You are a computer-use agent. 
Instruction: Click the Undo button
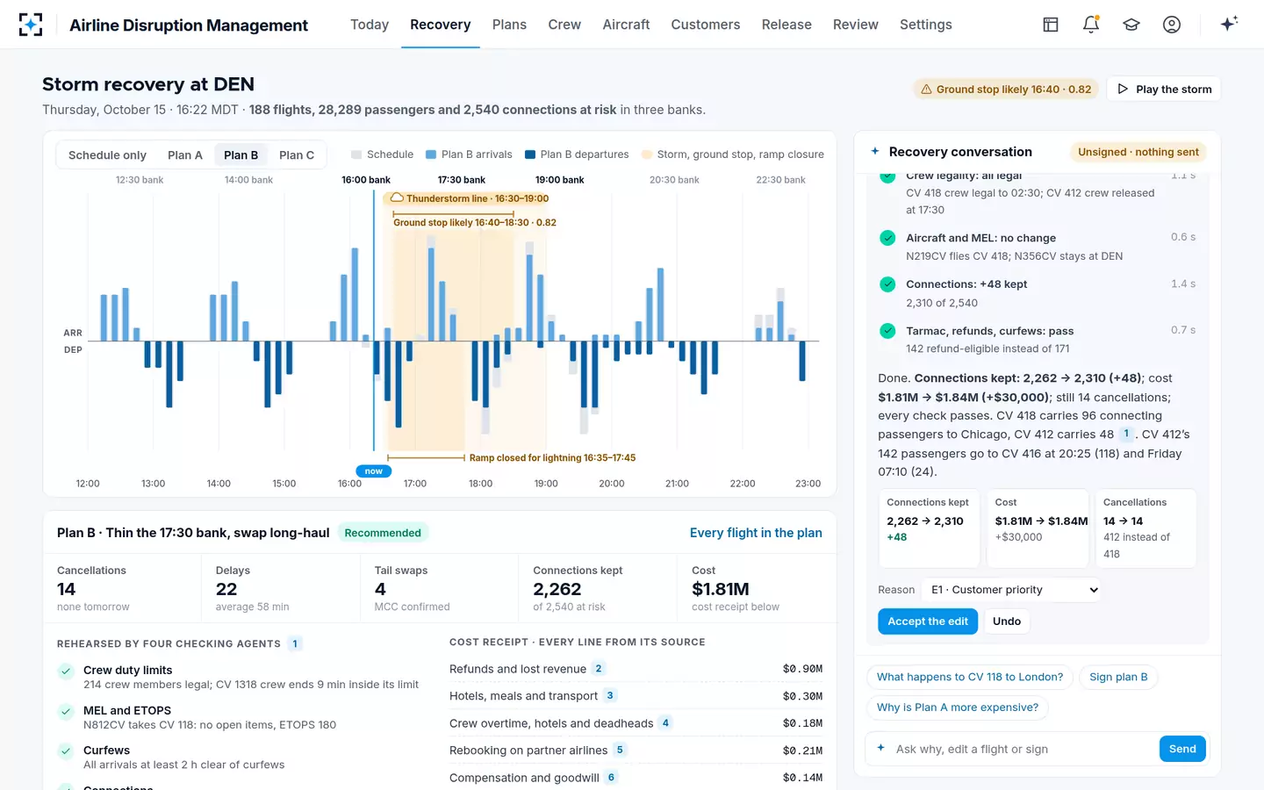(x=1007, y=621)
